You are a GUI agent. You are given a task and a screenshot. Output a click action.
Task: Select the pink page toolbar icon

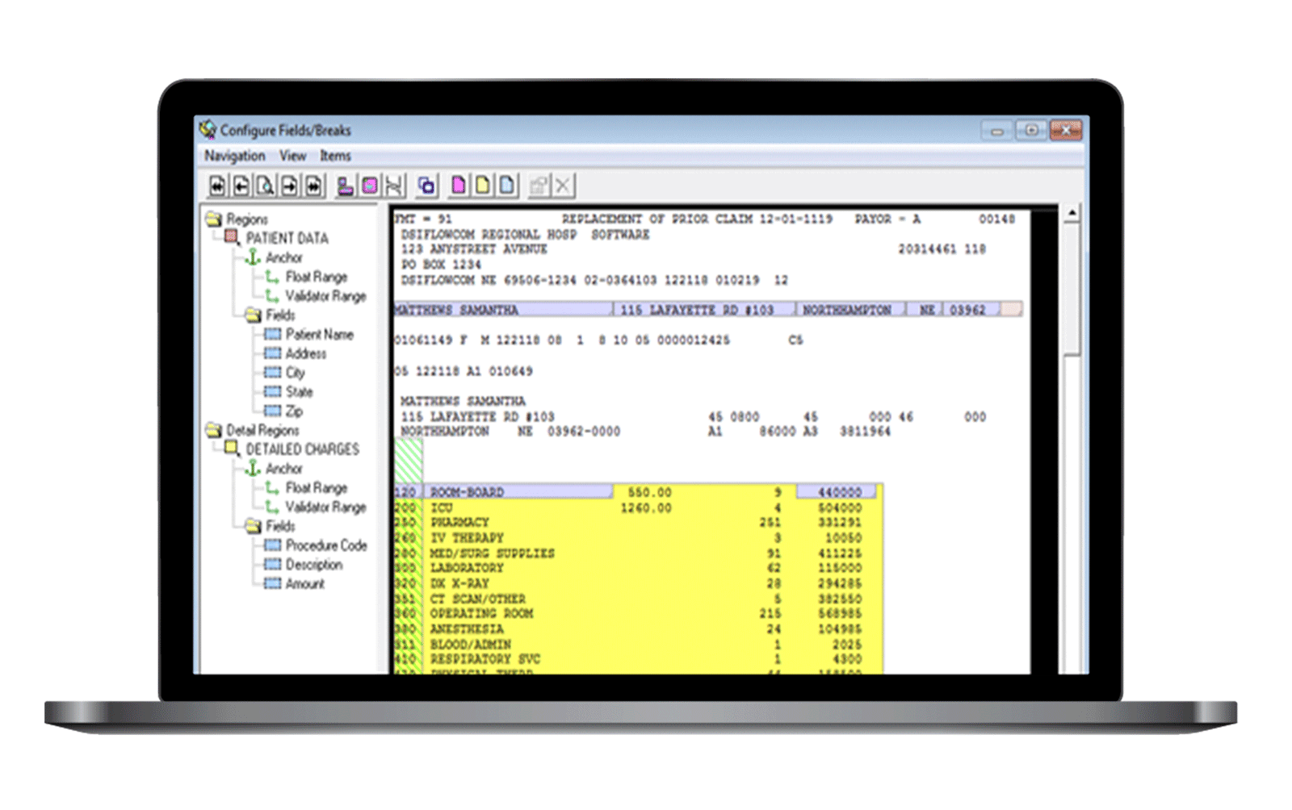[x=458, y=186]
